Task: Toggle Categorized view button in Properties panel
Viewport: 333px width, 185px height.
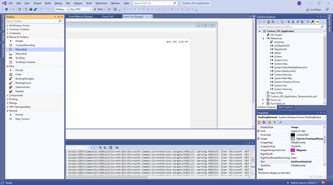Action: point(259,122)
